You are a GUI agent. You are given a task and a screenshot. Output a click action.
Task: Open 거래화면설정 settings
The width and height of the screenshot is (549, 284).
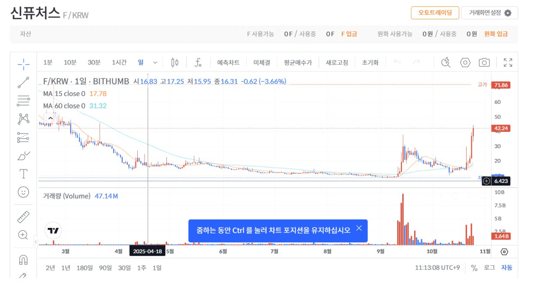489,13
